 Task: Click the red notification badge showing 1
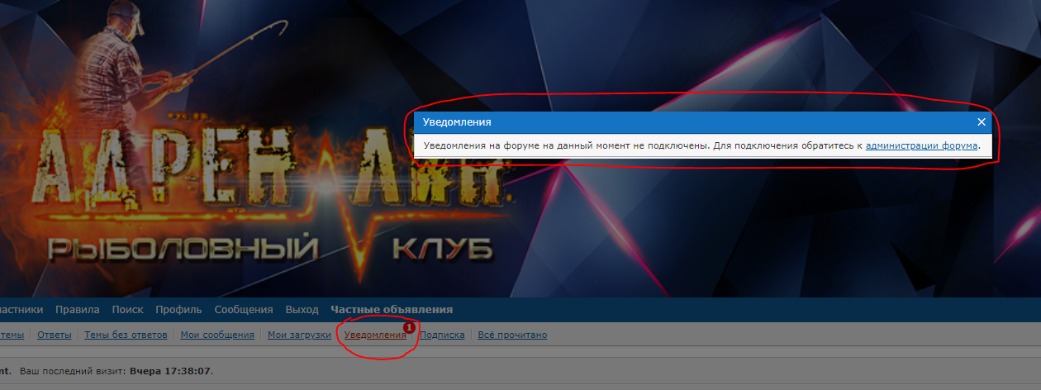(409, 328)
